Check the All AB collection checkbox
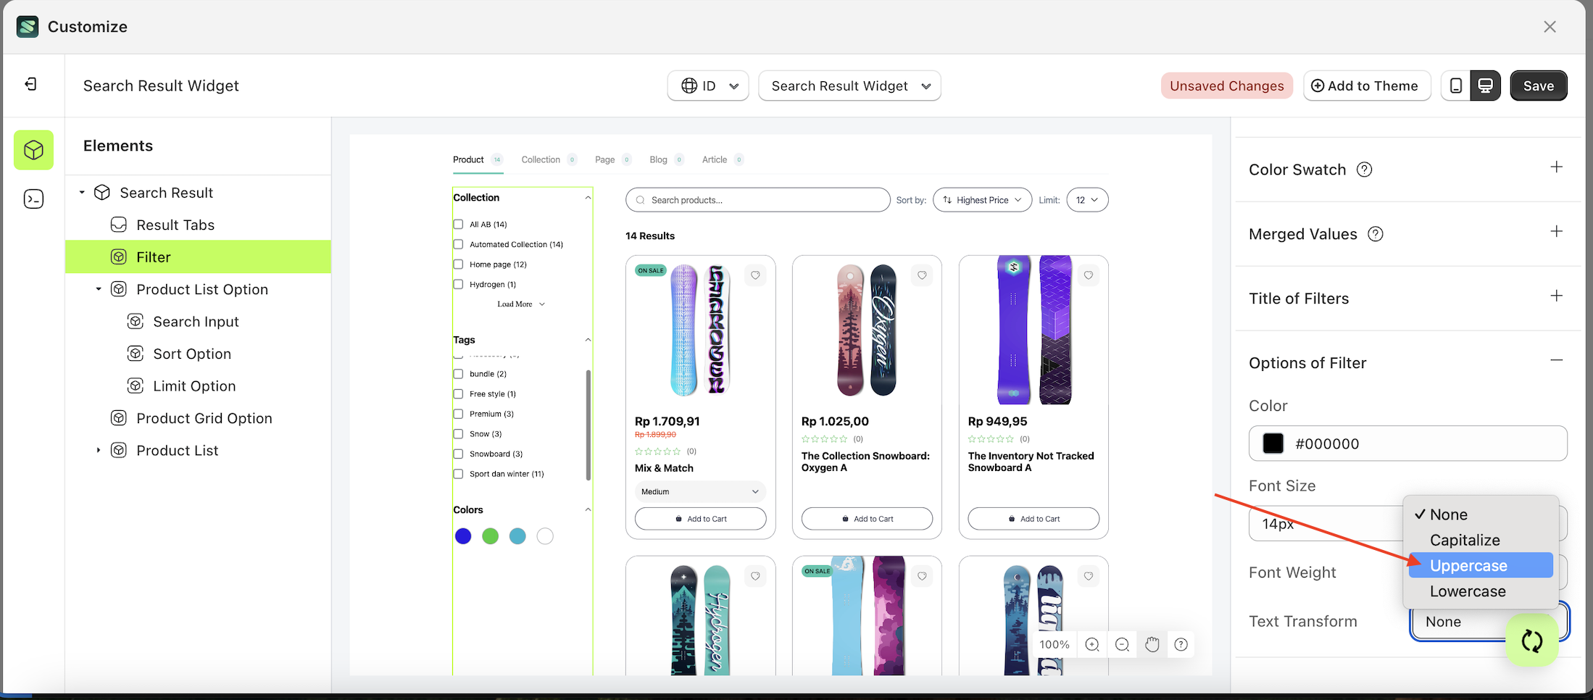The image size is (1593, 700). click(458, 224)
